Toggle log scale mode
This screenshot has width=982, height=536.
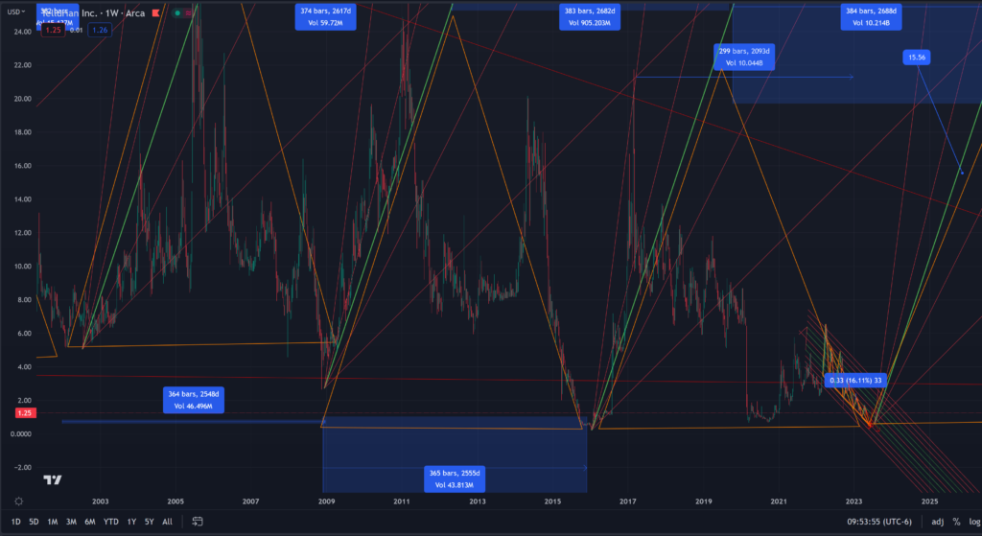tap(971, 522)
